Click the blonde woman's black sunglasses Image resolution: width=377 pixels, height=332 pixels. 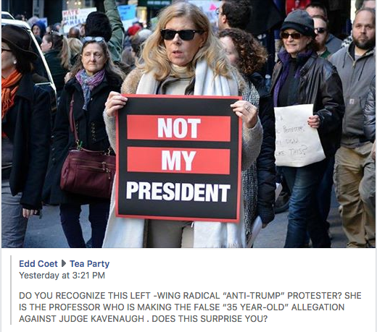(x=181, y=34)
